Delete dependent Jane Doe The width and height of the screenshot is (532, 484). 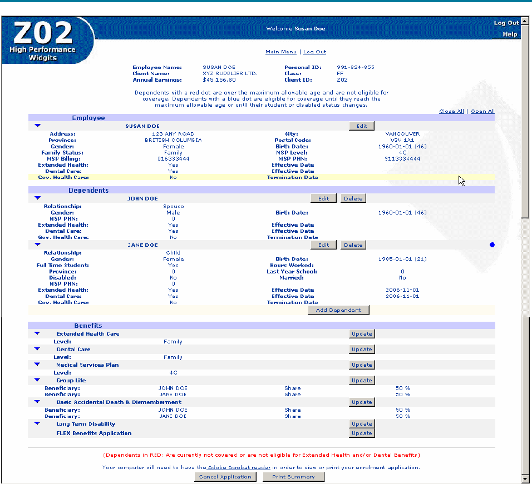pyautogui.click(x=353, y=245)
